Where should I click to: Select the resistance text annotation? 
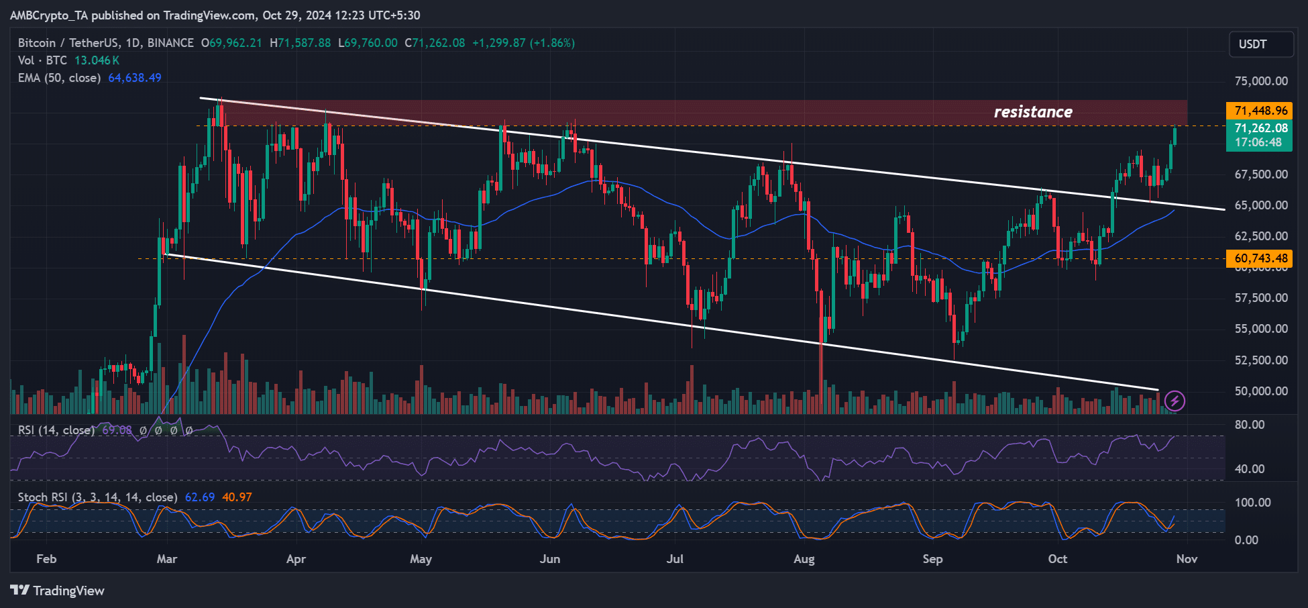tap(1033, 112)
